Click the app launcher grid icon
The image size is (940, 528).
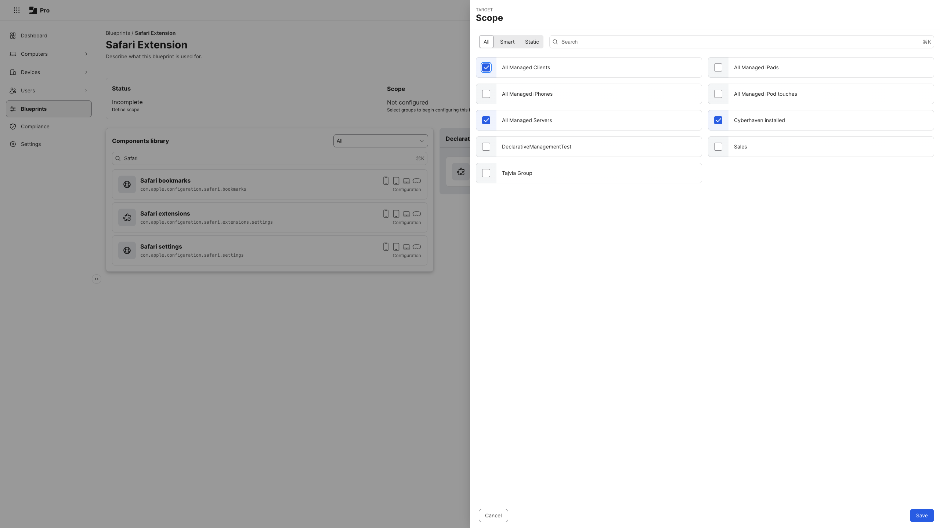17,10
